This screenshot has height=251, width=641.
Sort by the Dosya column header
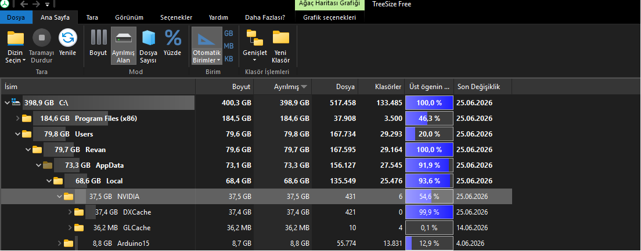coord(335,87)
